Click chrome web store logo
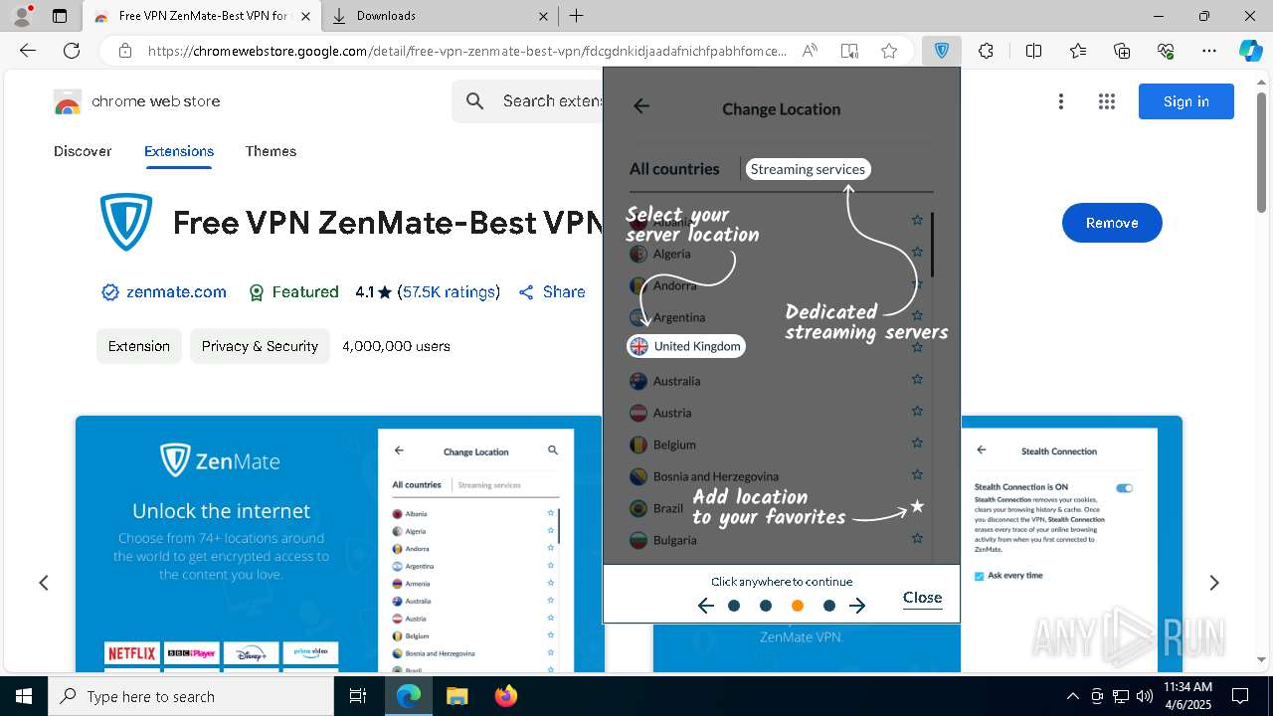This screenshot has height=716, width=1273. 137,101
